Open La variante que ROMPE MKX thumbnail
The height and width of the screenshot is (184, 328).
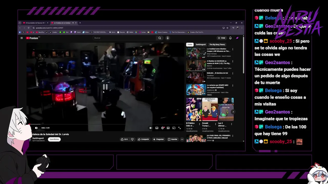tap(196, 89)
